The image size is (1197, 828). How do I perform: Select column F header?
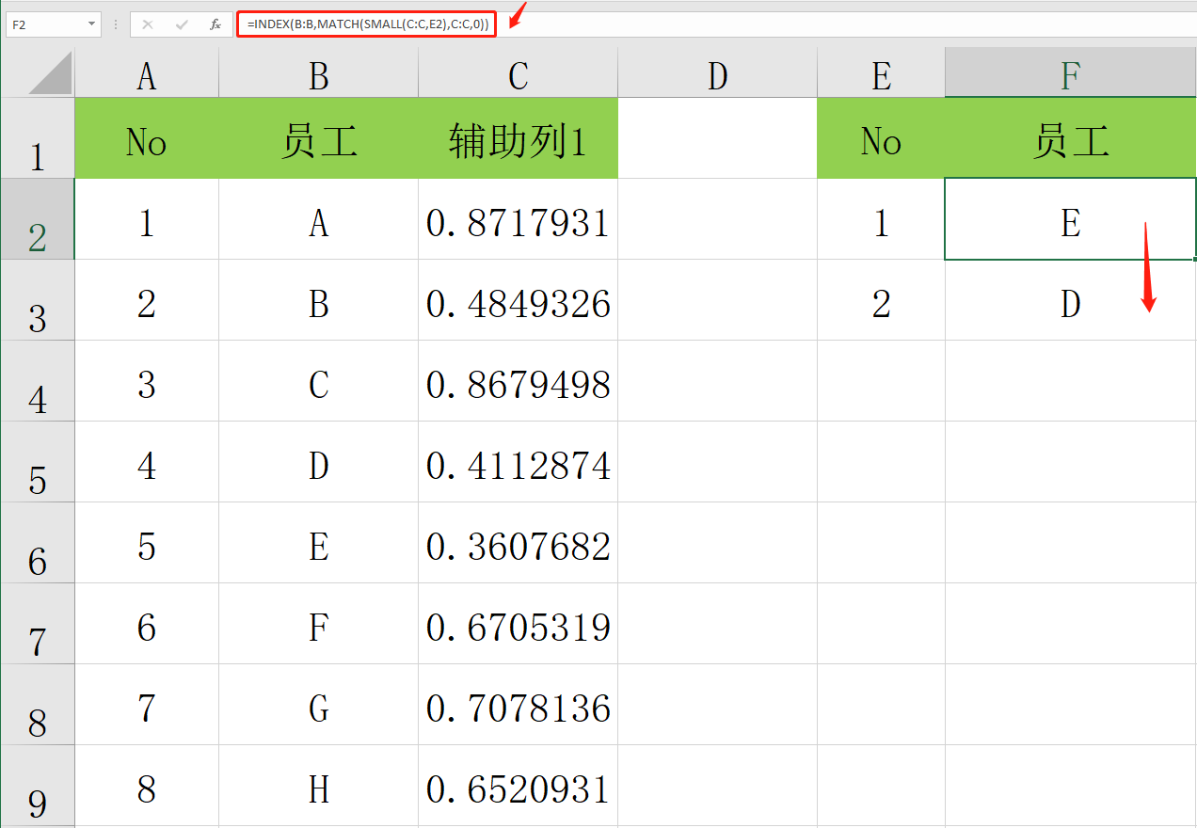point(1071,73)
